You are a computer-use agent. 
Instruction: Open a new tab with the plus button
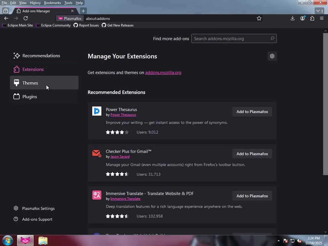click(83, 11)
